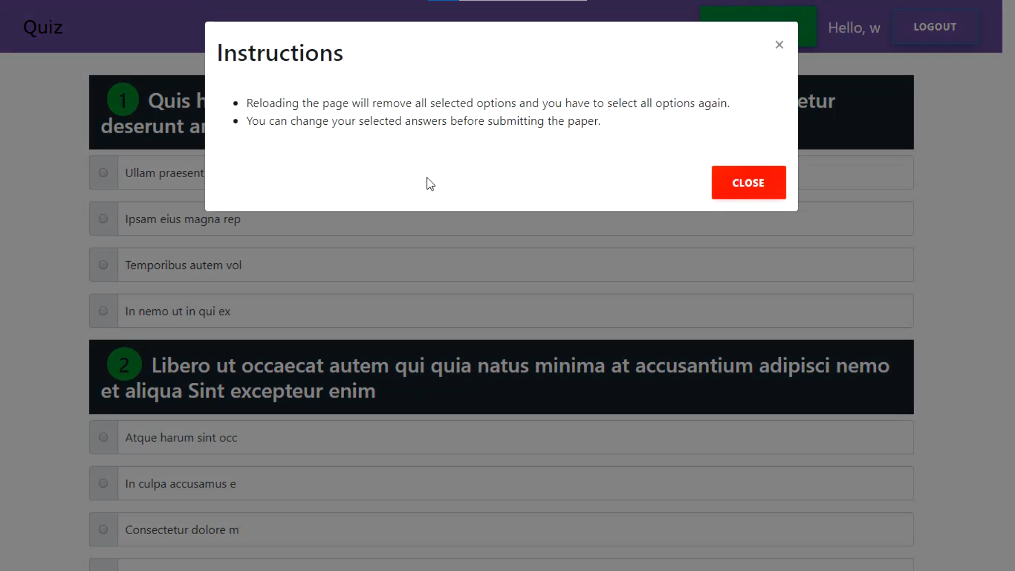Click green number 1 question badge
This screenshot has width=1015, height=571.
[123, 100]
